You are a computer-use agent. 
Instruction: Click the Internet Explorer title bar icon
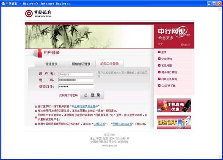(x=3, y=3)
